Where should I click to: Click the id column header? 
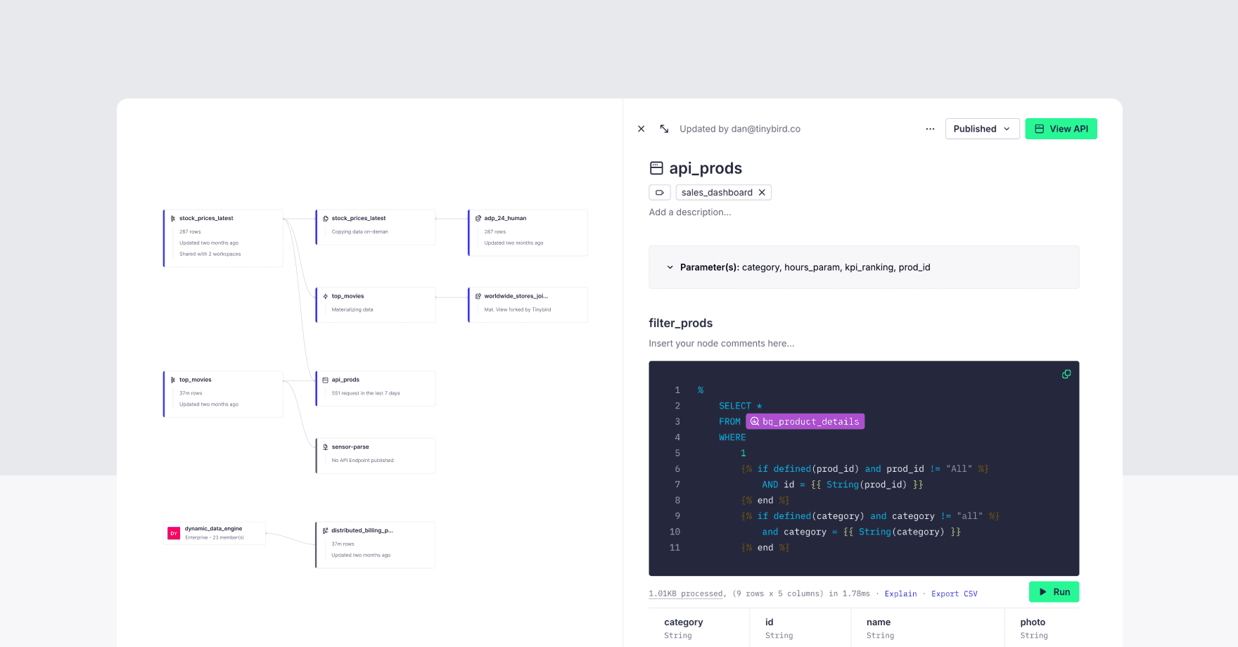pyautogui.click(x=769, y=622)
